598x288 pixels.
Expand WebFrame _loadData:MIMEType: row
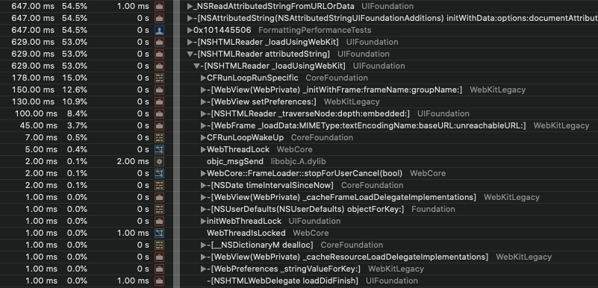click(x=204, y=125)
